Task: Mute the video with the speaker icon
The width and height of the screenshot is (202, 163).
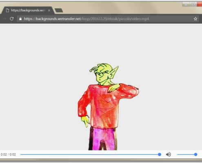Action: click(169, 154)
